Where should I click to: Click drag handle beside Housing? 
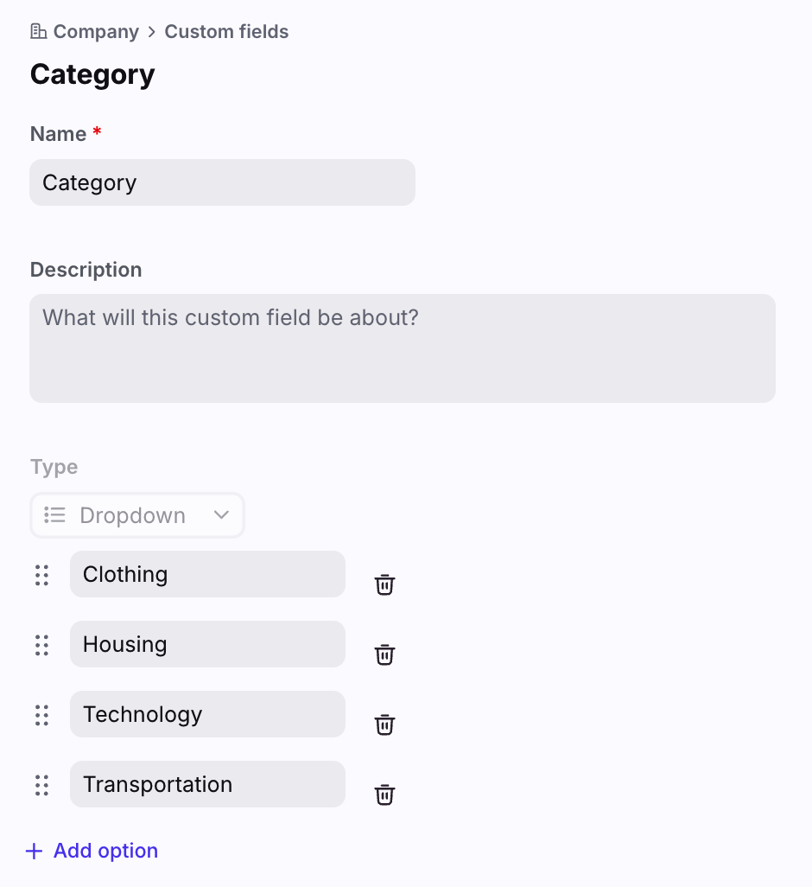pyautogui.click(x=41, y=645)
